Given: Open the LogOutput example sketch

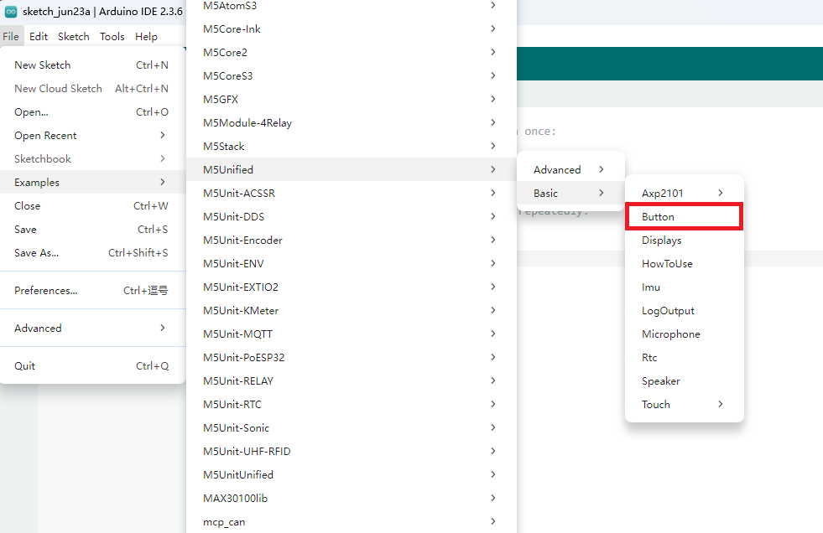Looking at the screenshot, I should (685, 311).
